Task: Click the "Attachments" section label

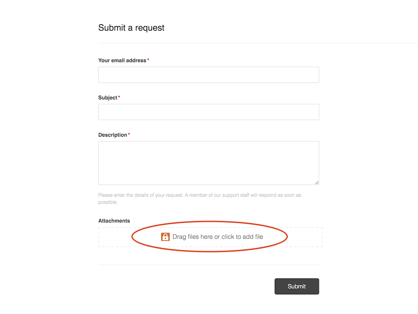Action: click(x=114, y=221)
